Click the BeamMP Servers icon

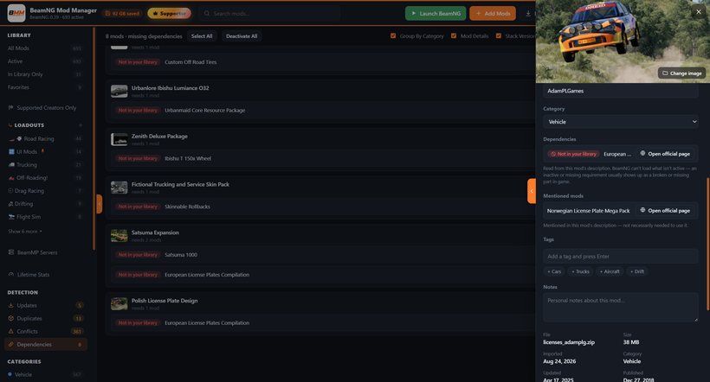point(11,252)
